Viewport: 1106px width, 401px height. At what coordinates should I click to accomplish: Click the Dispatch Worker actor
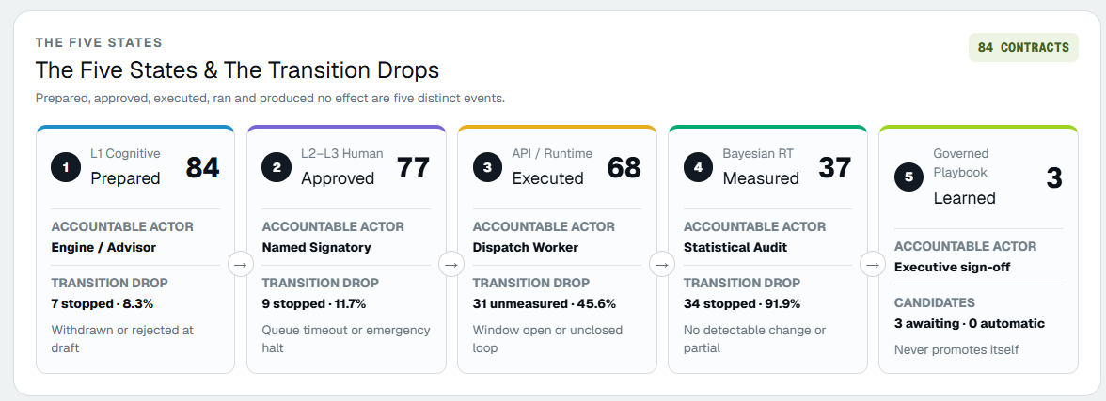[526, 247]
